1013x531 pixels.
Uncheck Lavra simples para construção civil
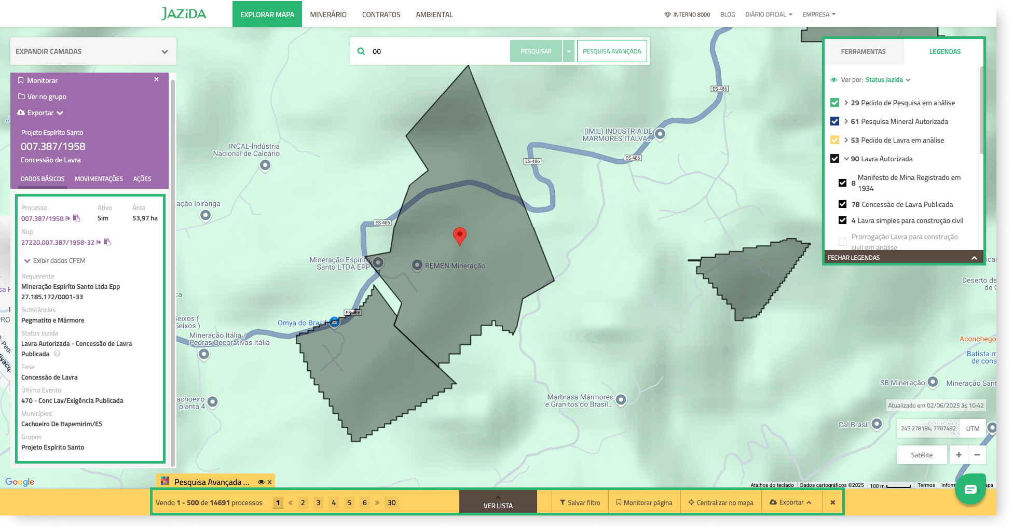click(x=843, y=220)
